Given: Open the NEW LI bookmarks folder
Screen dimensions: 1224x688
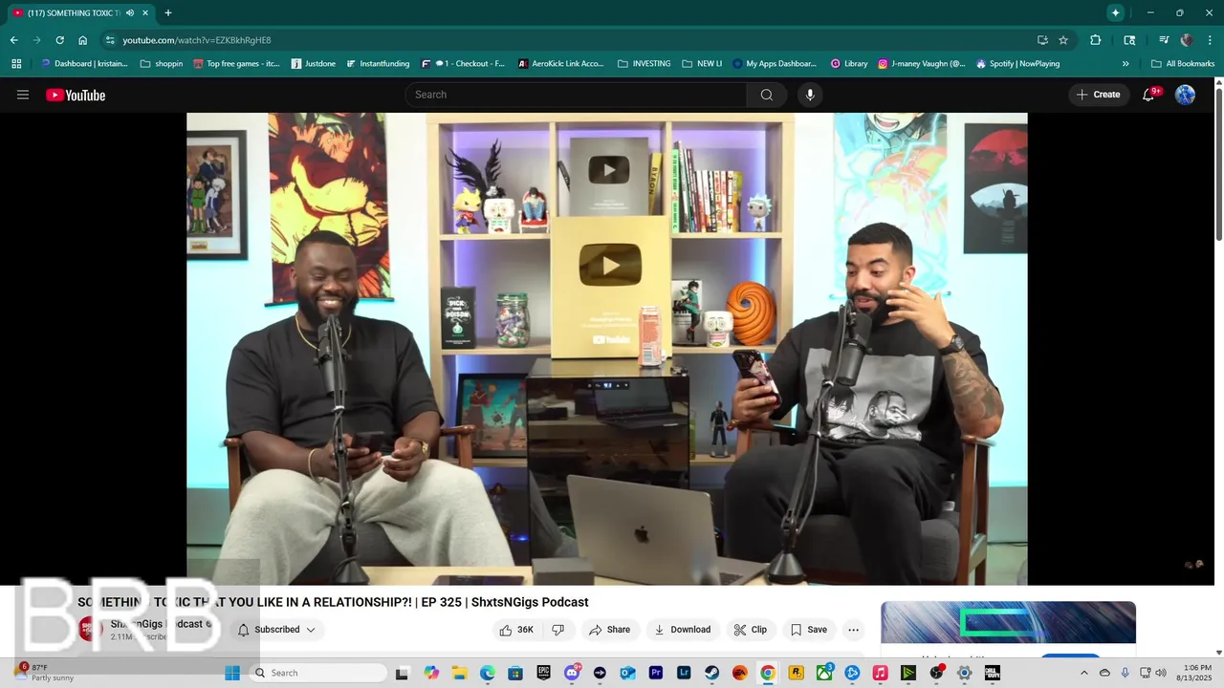Looking at the screenshot, I should (702, 64).
